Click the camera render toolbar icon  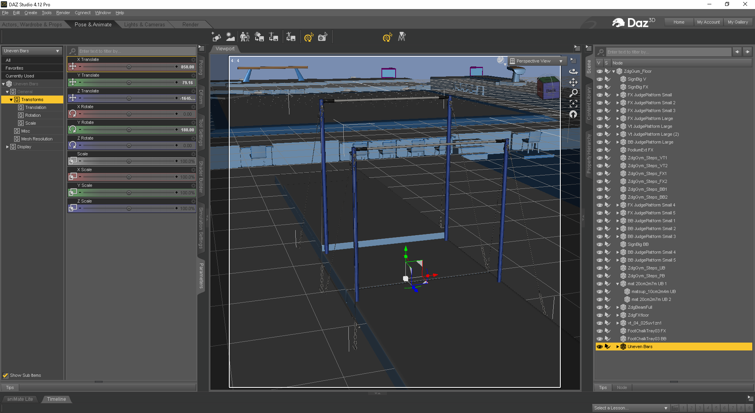tap(323, 37)
